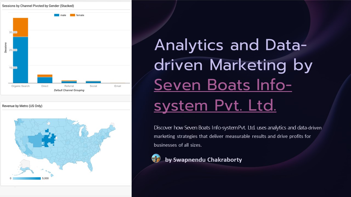Image resolution: width=351 pixels, height=197 pixels.
Task: Click the Referral channel bar
Action: click(69, 82)
